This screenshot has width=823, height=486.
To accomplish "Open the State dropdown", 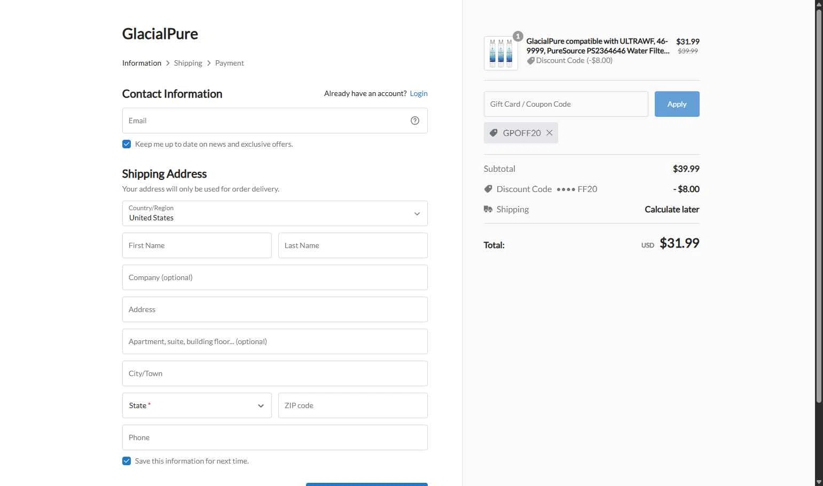I will click(197, 405).
